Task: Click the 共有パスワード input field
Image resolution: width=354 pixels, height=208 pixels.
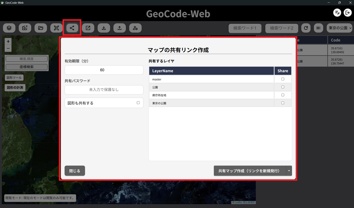Action: click(x=104, y=90)
